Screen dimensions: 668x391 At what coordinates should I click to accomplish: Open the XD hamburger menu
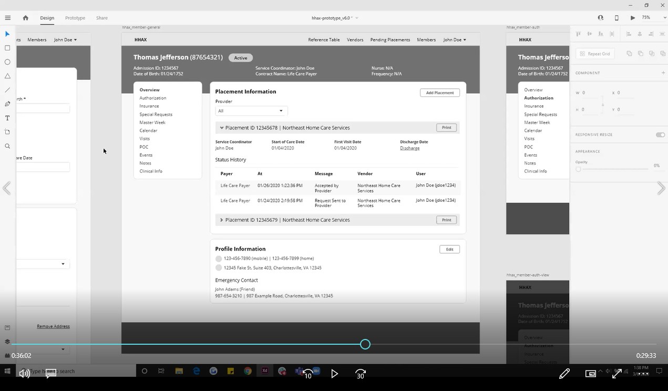tap(7, 18)
